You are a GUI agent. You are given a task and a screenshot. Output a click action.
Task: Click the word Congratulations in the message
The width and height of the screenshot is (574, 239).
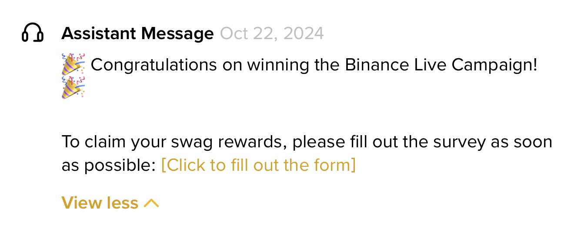[x=154, y=65]
